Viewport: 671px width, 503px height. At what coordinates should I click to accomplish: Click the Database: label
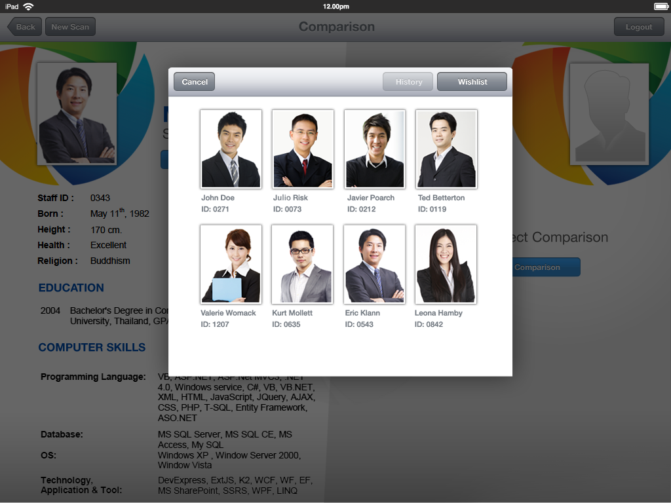62,435
